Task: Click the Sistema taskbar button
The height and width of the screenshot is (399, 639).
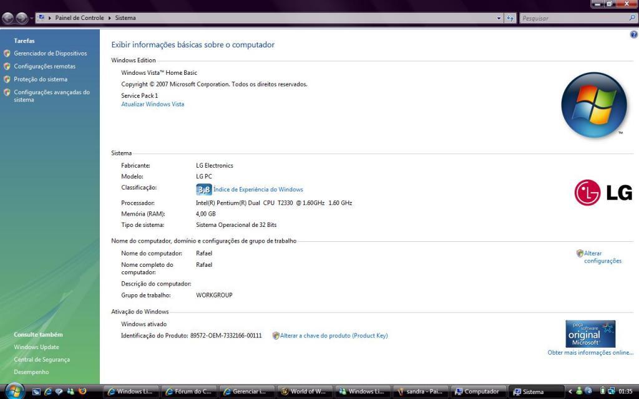Action: [537, 392]
